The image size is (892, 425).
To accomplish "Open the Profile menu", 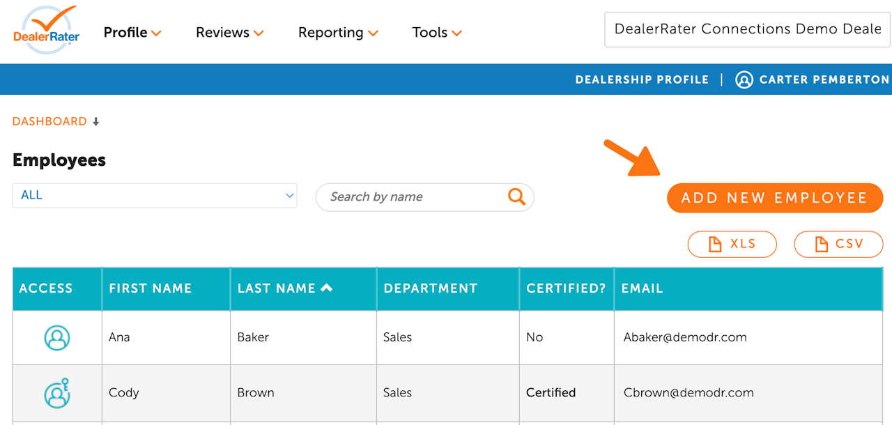I will pos(132,33).
